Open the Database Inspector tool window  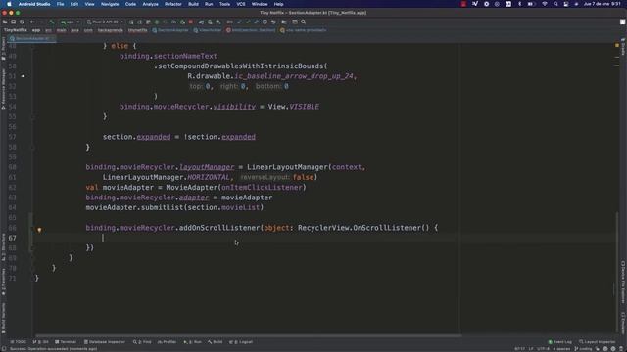coord(105,342)
